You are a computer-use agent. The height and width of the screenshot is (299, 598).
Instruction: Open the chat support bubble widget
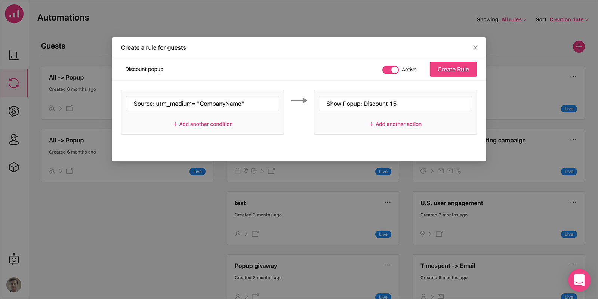coord(579,280)
